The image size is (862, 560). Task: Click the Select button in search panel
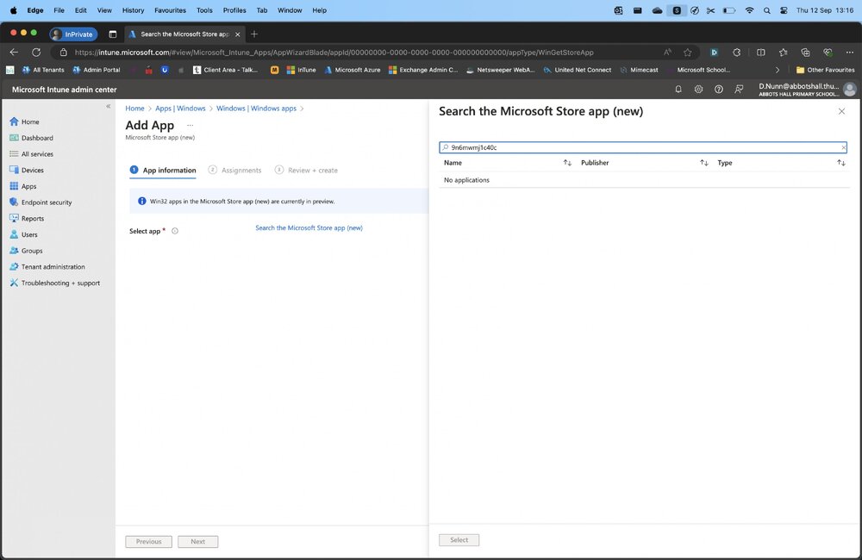point(459,540)
